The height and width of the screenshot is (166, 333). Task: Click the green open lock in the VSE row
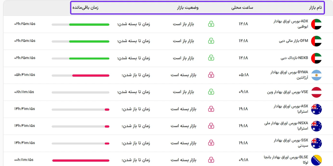[211, 92]
